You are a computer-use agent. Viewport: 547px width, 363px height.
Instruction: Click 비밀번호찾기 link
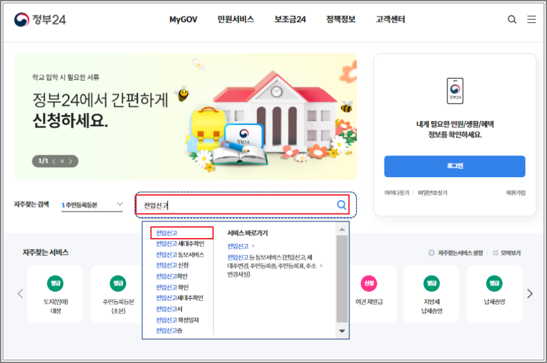click(x=433, y=192)
